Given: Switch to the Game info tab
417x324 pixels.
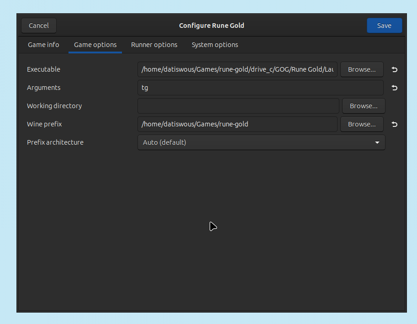Looking at the screenshot, I should tap(43, 45).
